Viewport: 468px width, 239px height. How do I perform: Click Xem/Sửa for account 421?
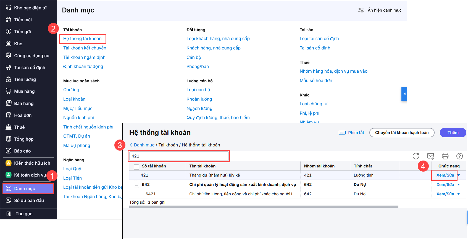click(445, 175)
